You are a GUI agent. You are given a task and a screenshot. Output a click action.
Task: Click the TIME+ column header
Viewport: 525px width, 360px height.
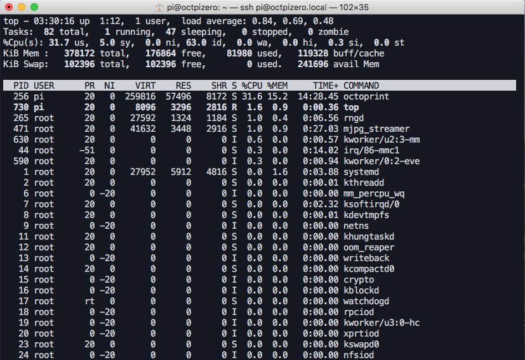(x=326, y=86)
